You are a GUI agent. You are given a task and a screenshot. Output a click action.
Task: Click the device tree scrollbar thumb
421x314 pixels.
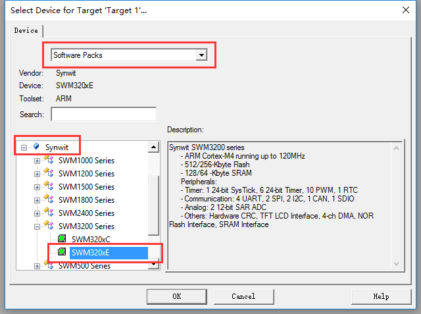pyautogui.click(x=153, y=205)
